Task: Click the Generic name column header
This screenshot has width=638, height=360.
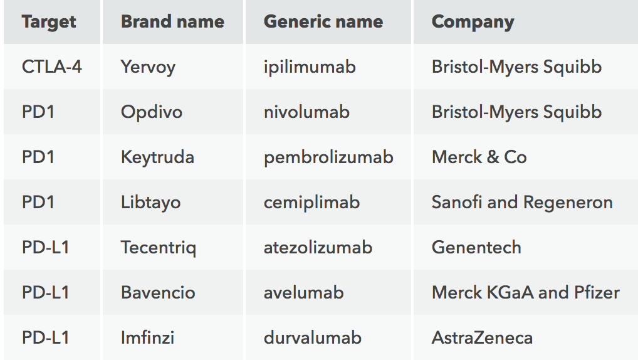Action: (x=324, y=22)
